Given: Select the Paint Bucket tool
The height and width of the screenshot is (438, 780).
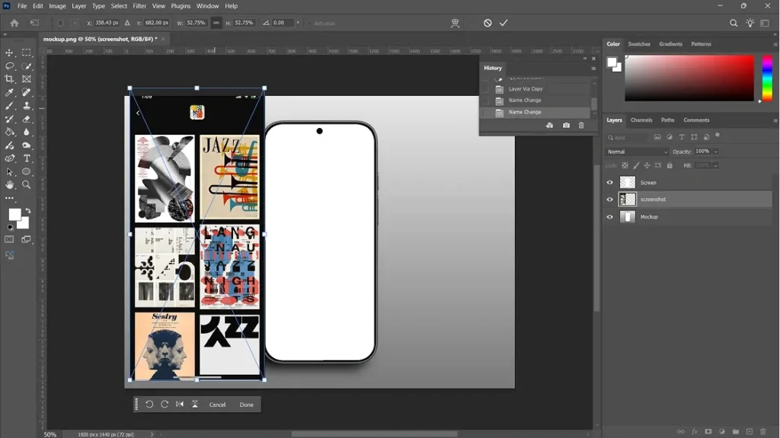Looking at the screenshot, I should click(x=9, y=132).
